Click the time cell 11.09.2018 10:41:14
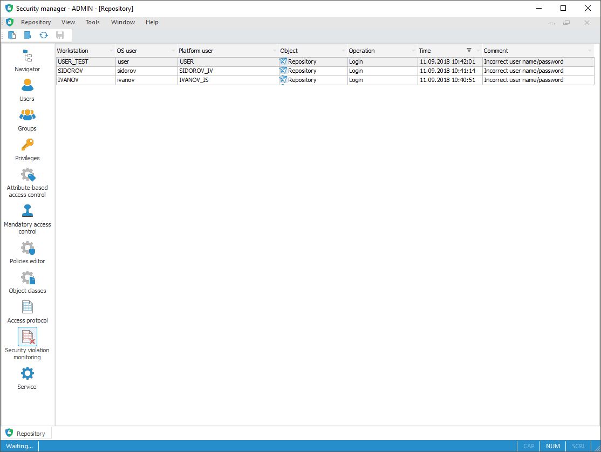This screenshot has width=601, height=452. (x=449, y=71)
